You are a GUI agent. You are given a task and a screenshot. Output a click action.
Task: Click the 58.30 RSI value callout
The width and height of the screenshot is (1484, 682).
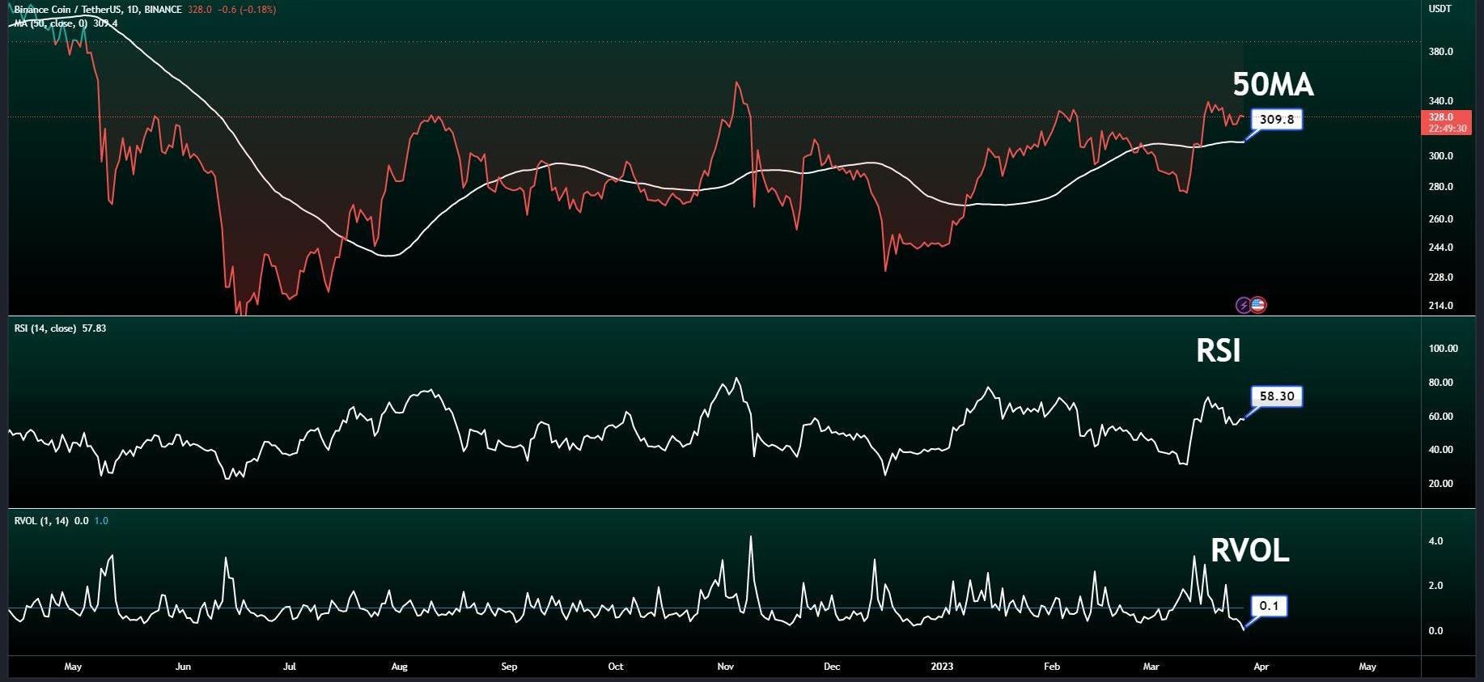click(1277, 396)
